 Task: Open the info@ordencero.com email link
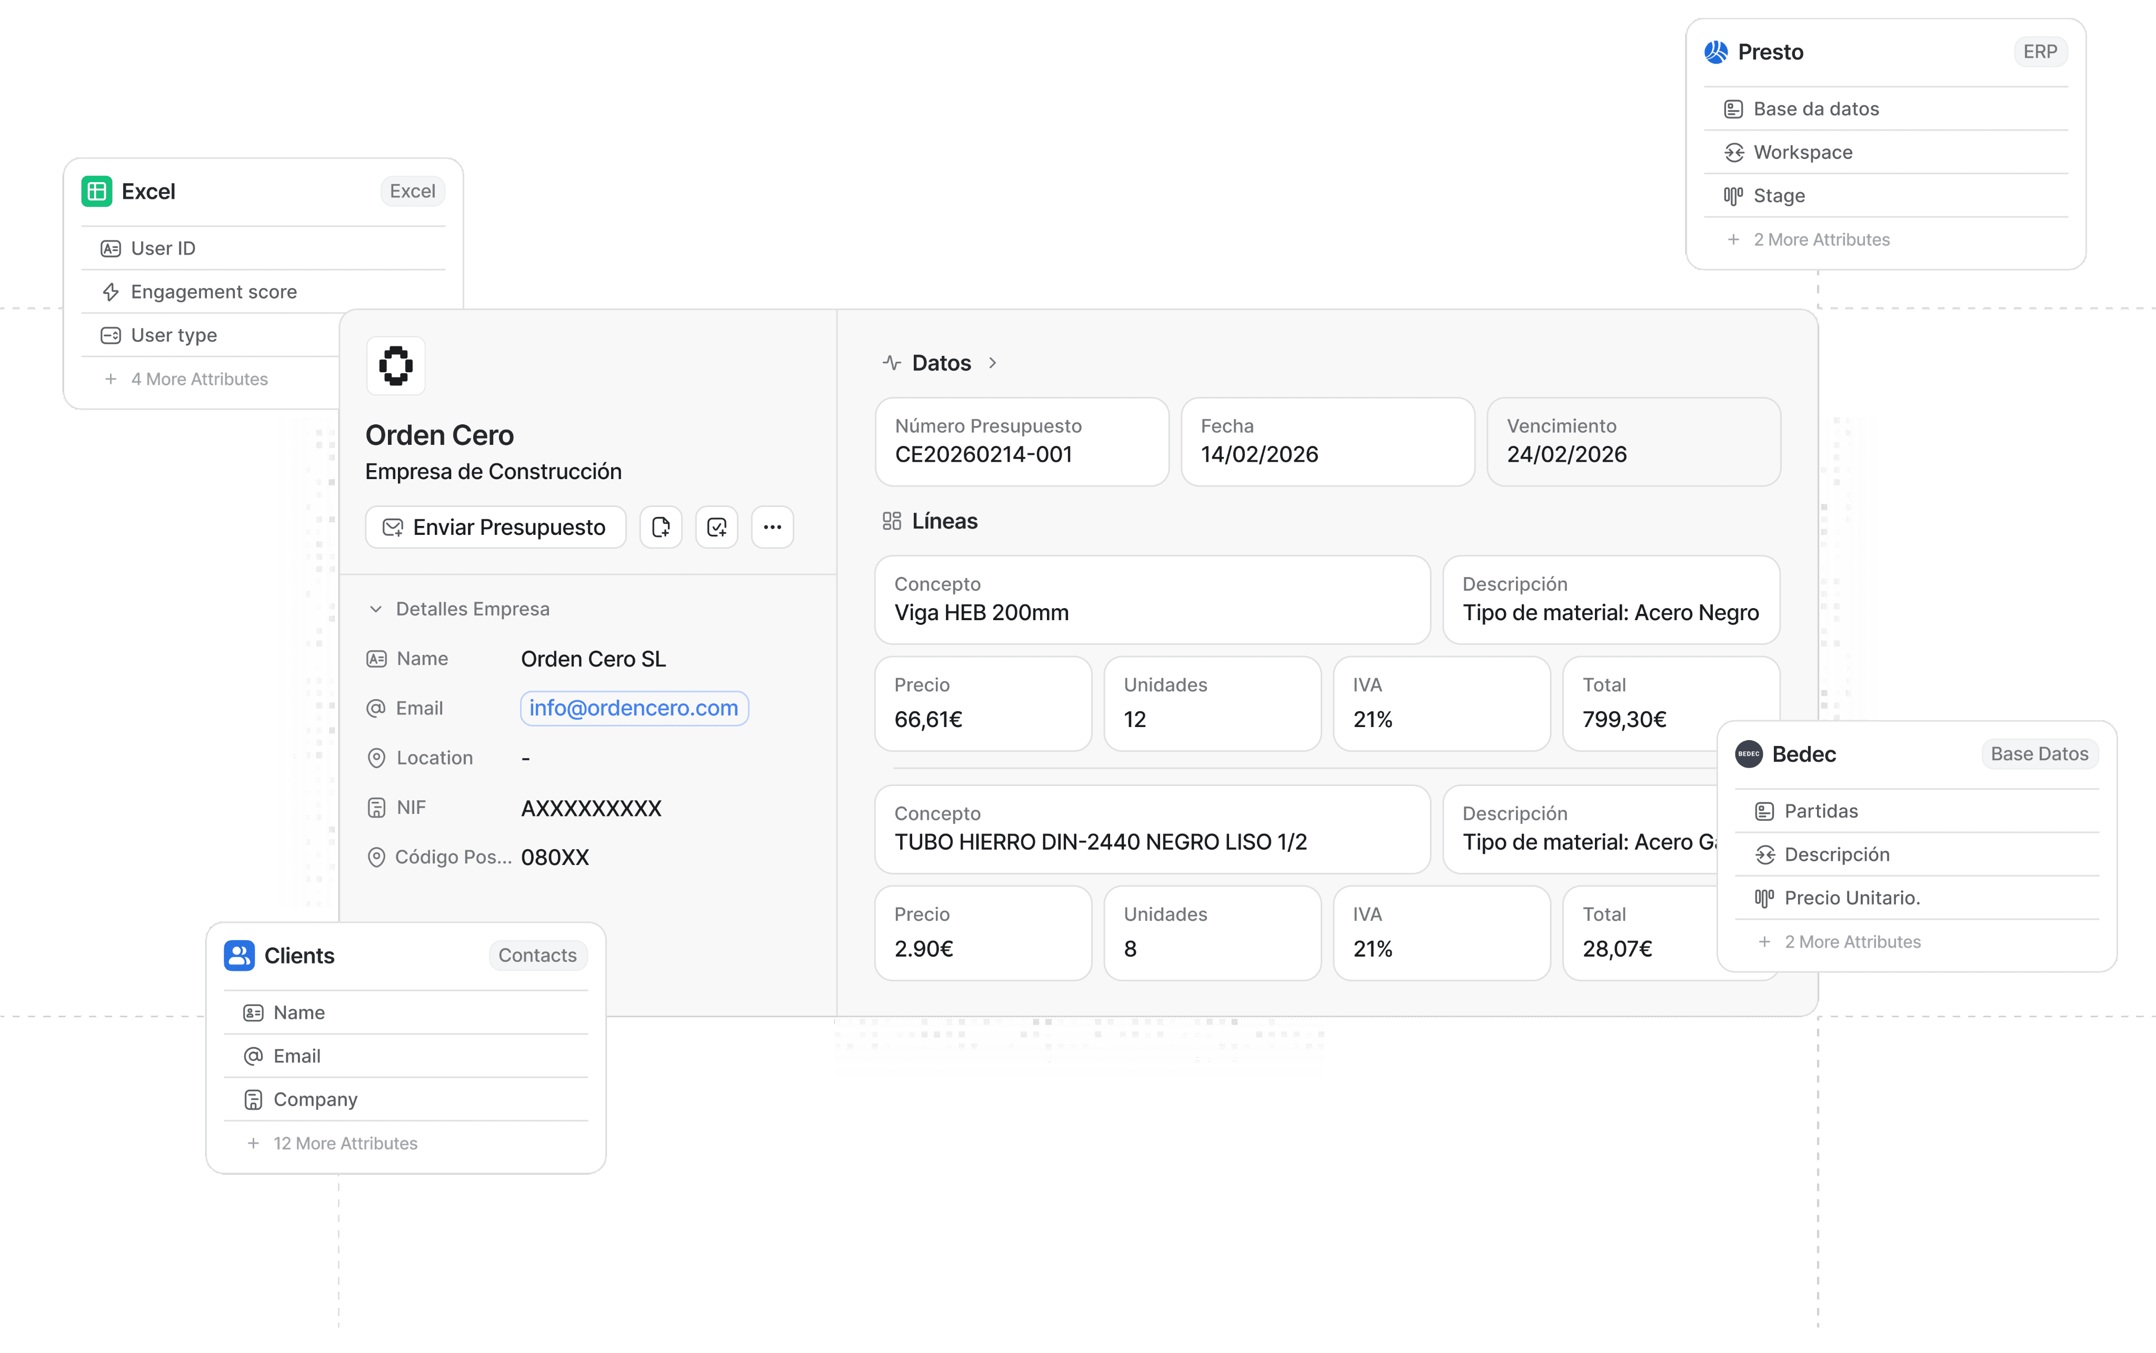tap(633, 708)
